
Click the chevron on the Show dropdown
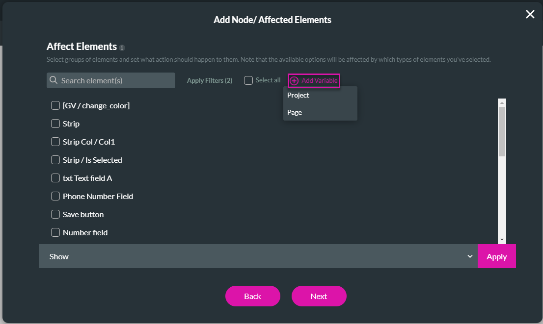point(470,256)
